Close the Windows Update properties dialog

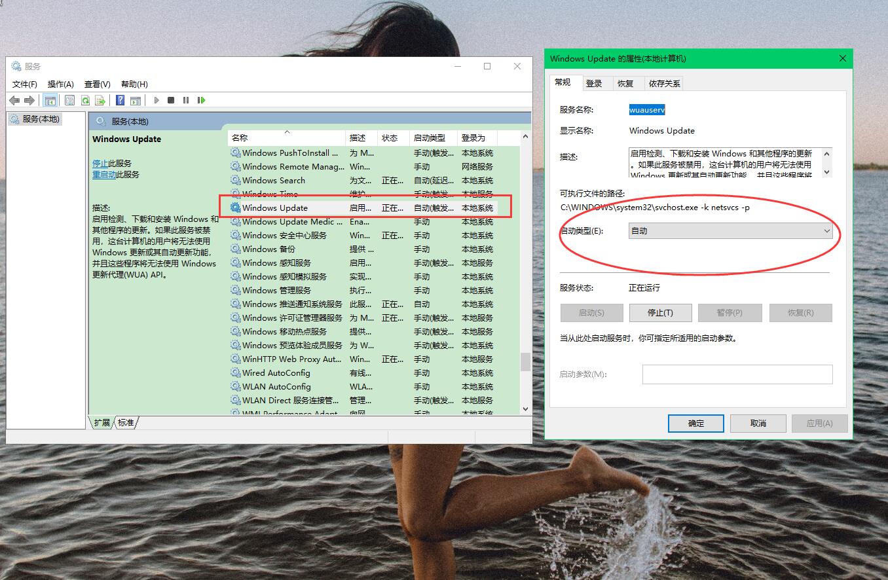[843, 58]
